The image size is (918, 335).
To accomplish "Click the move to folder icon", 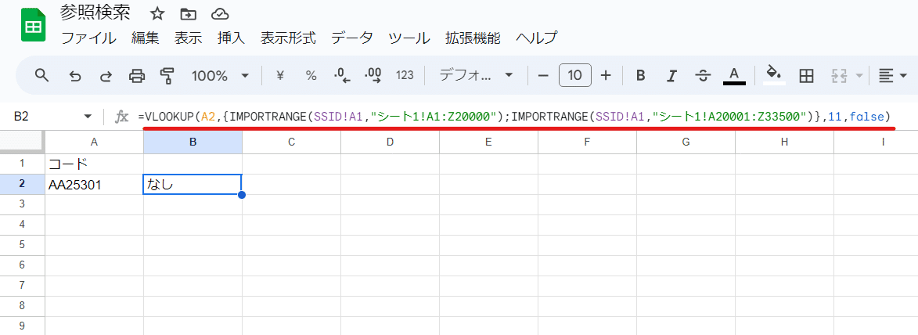I will 188,13.
